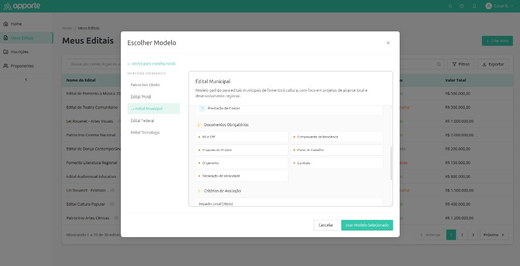The image size is (520, 266).
Task: Click the Plano de Trabalho item
Action: click(337, 150)
